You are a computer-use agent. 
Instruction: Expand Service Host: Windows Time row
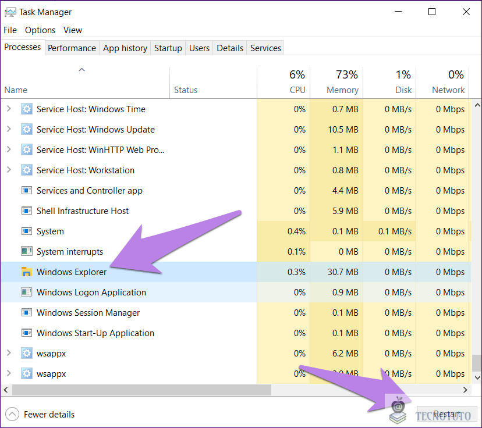(9, 108)
